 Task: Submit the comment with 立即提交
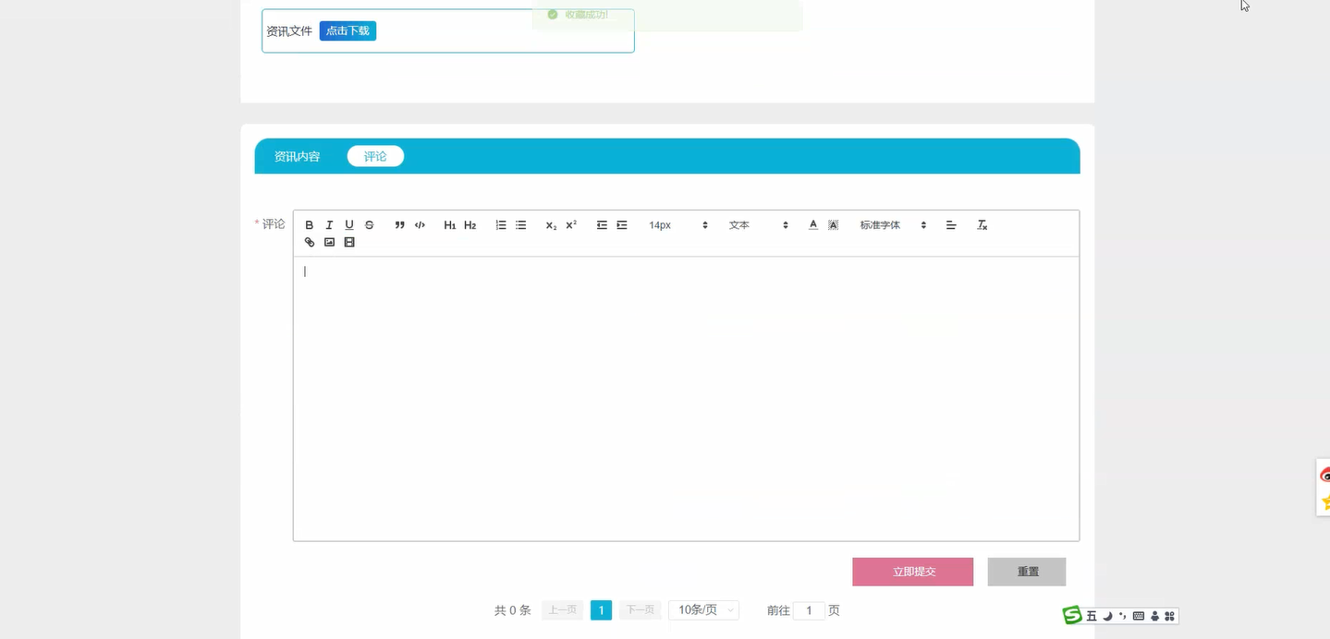[x=913, y=572]
